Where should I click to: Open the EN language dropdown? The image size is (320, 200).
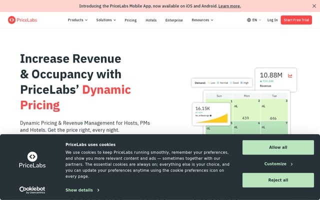point(254,20)
